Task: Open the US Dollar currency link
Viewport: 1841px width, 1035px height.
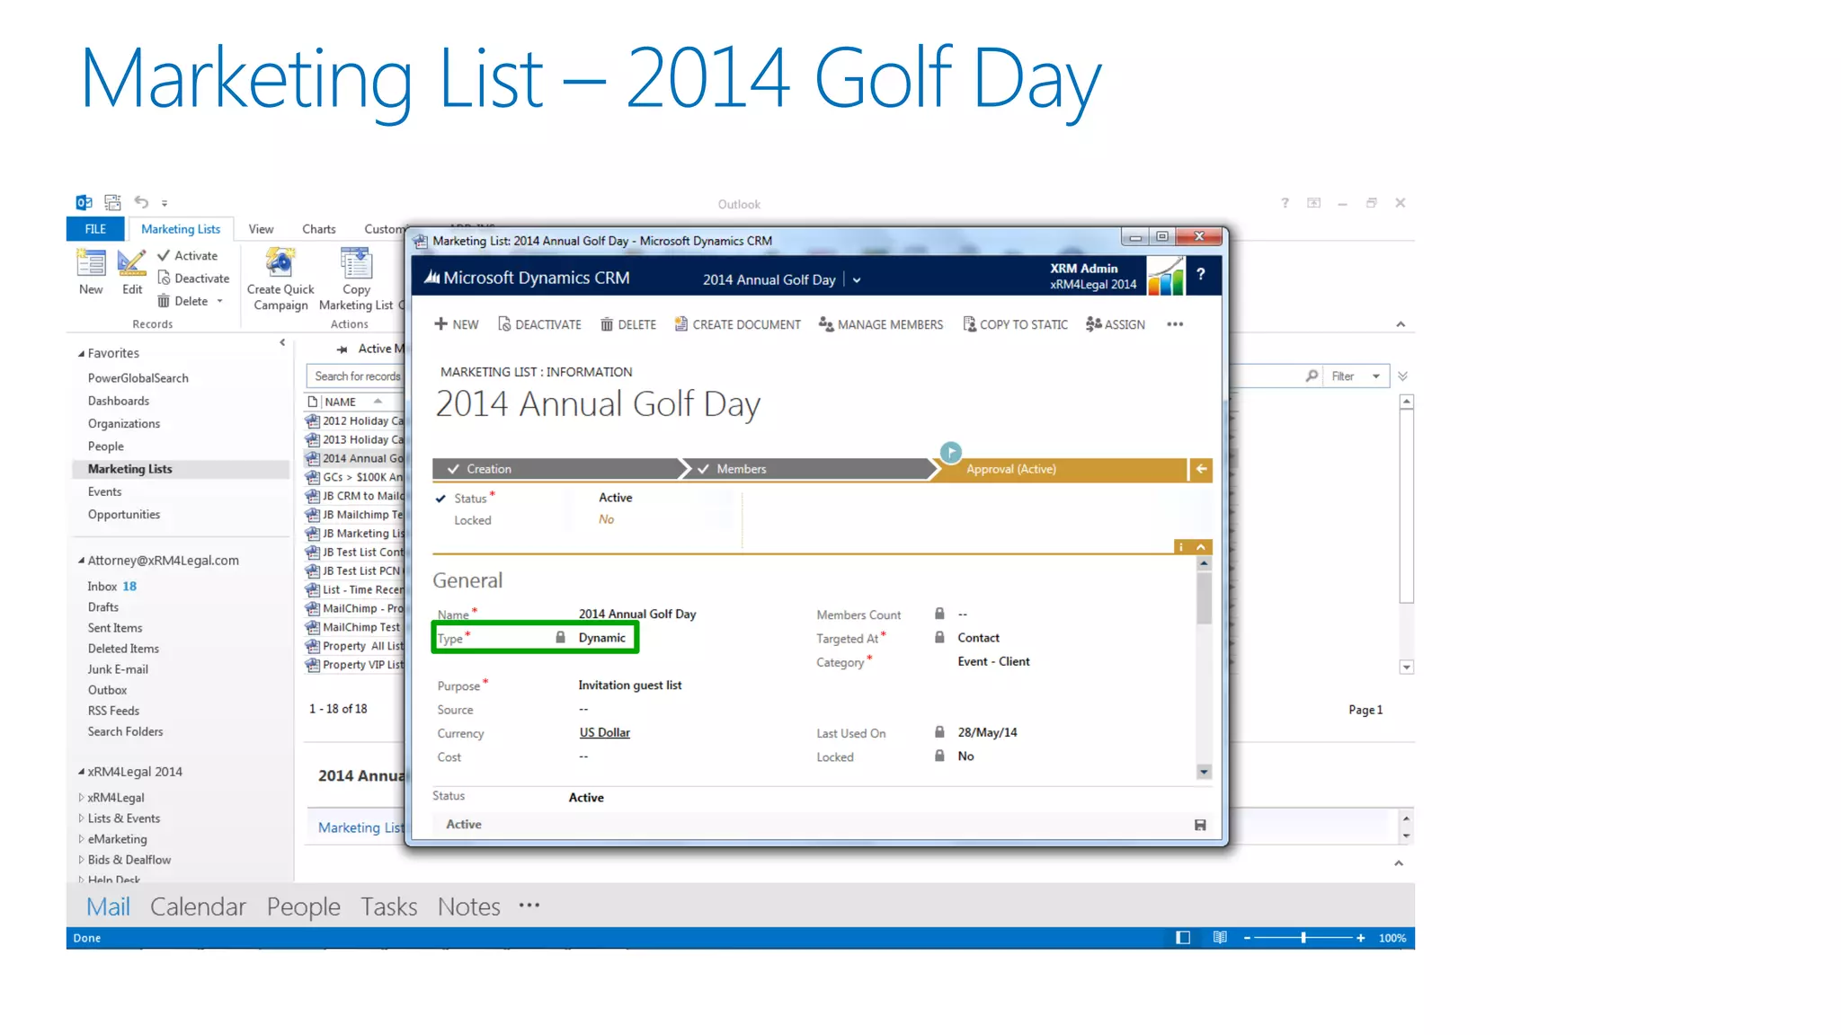Action: 605,732
